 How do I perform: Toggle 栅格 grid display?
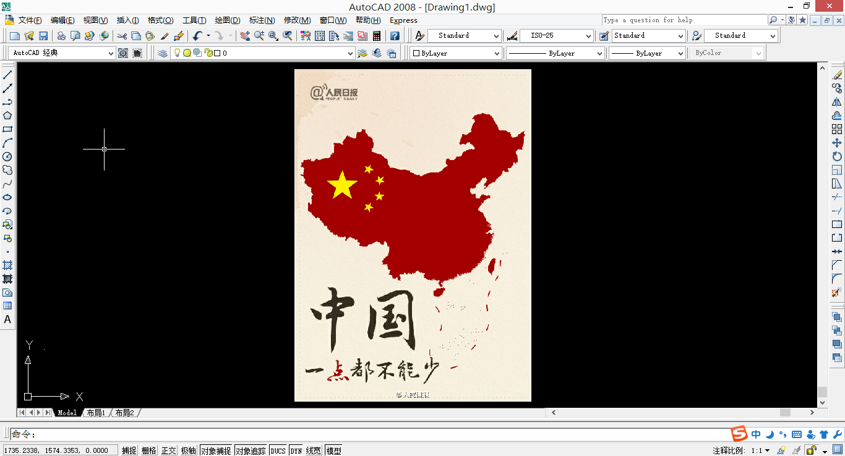tap(148, 450)
